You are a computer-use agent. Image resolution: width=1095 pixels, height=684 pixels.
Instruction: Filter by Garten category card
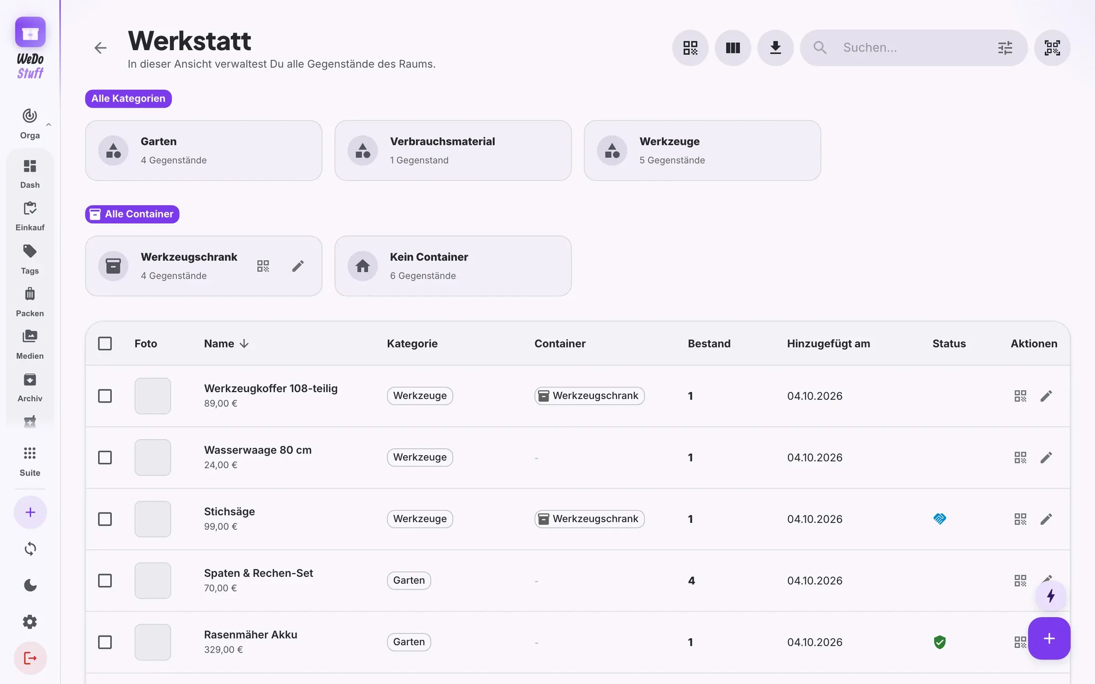[203, 150]
